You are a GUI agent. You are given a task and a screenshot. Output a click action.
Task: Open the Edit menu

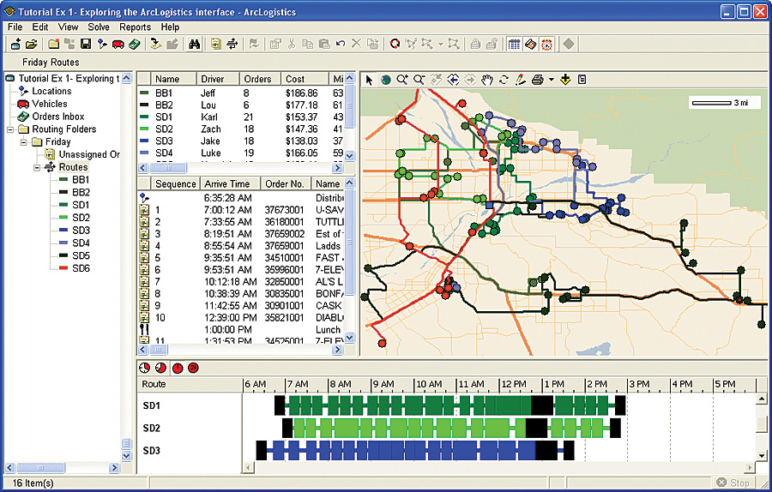pos(40,27)
